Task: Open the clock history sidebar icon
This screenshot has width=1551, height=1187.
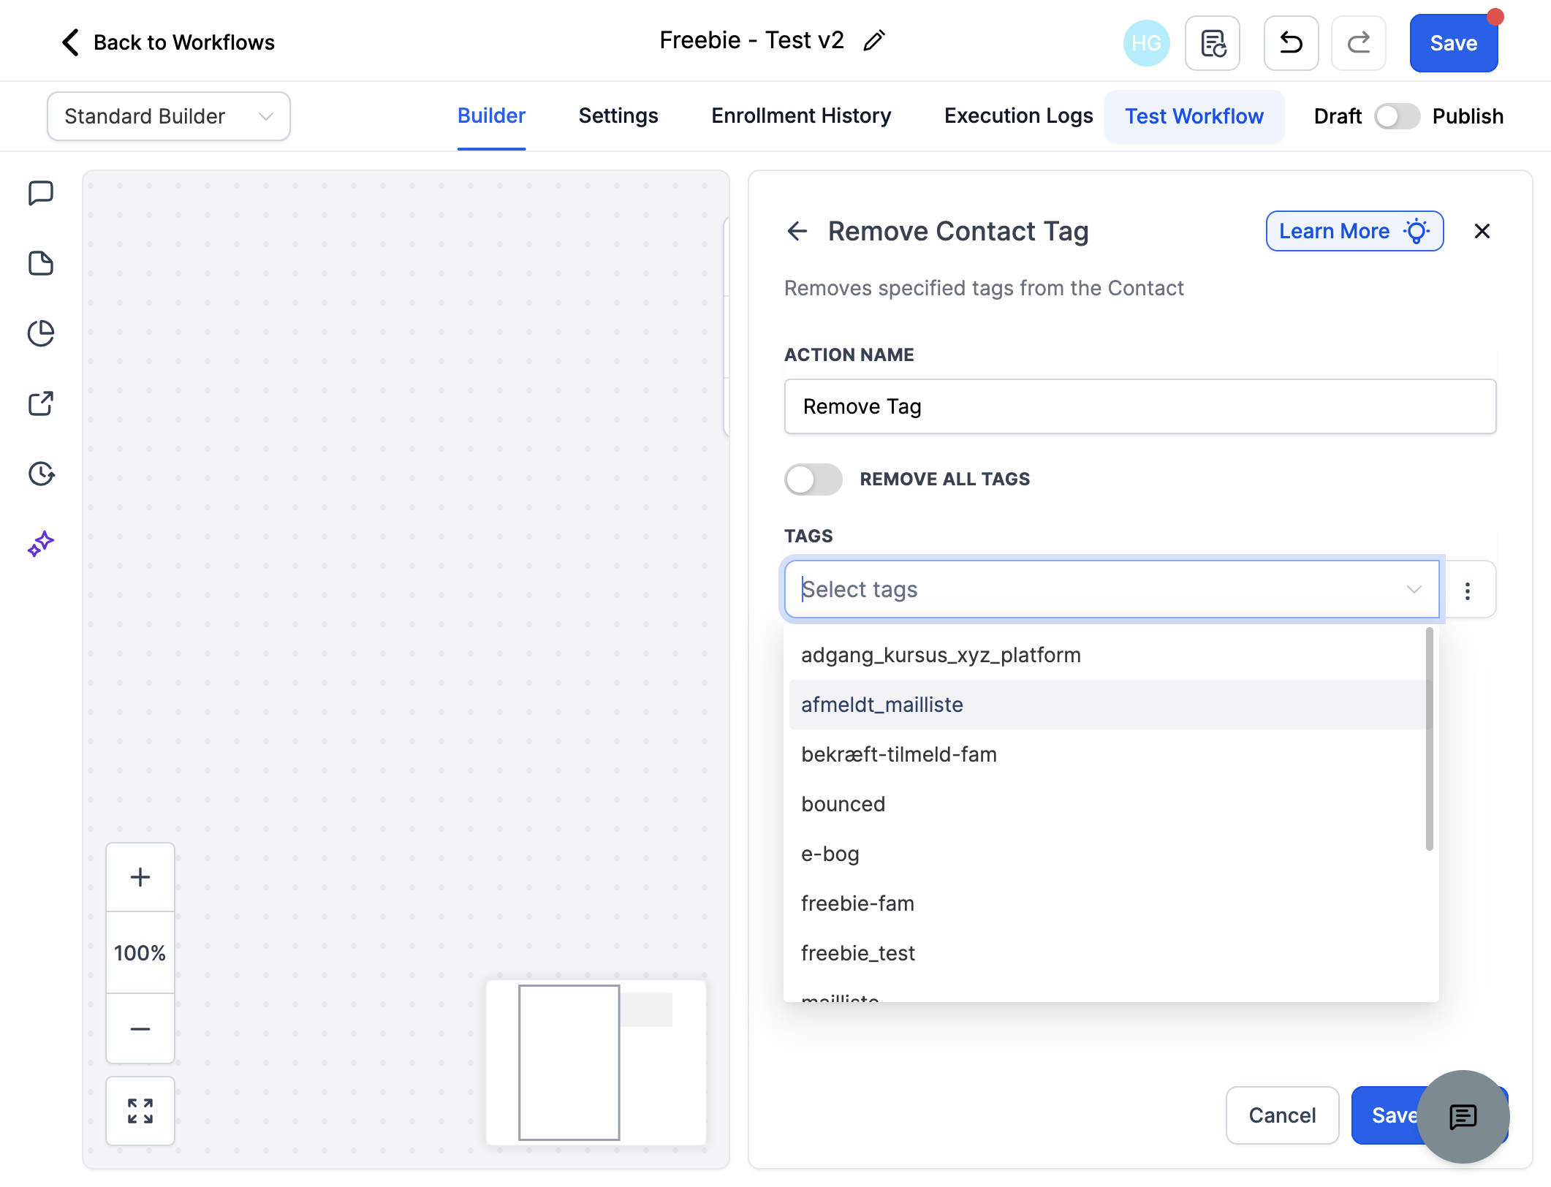Action: click(41, 474)
